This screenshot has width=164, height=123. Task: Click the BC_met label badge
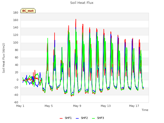(28, 11)
